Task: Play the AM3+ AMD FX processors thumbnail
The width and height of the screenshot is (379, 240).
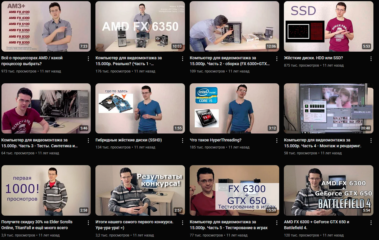Action: tap(46, 26)
